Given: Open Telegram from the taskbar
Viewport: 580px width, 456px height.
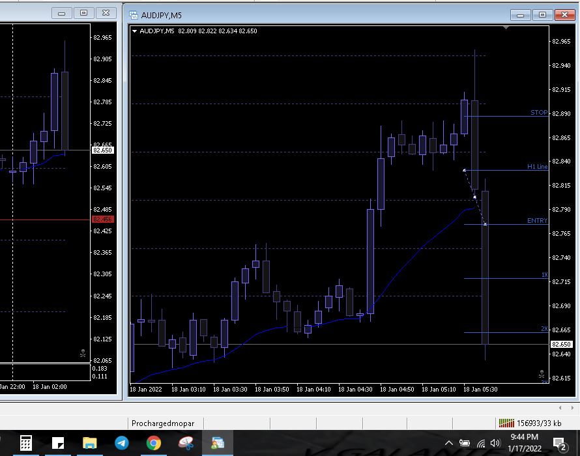Looking at the screenshot, I should pos(121,443).
